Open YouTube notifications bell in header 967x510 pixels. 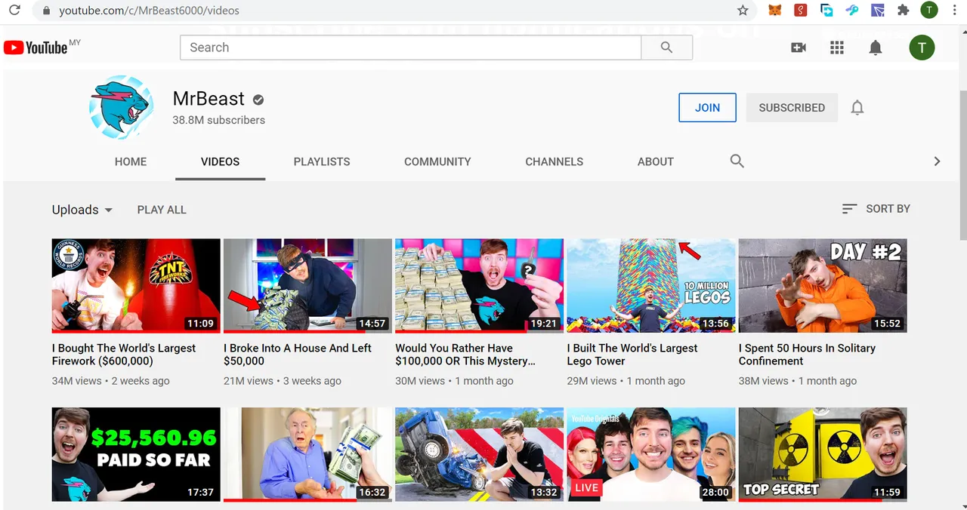click(x=876, y=48)
